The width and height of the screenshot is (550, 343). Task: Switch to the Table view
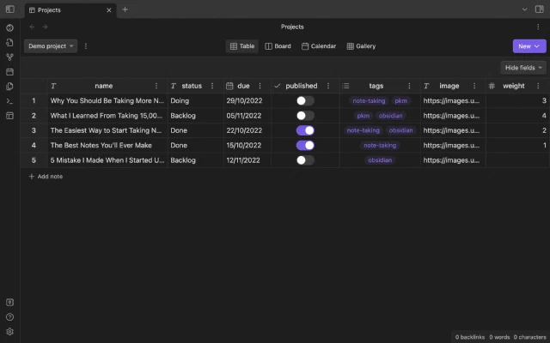[242, 46]
